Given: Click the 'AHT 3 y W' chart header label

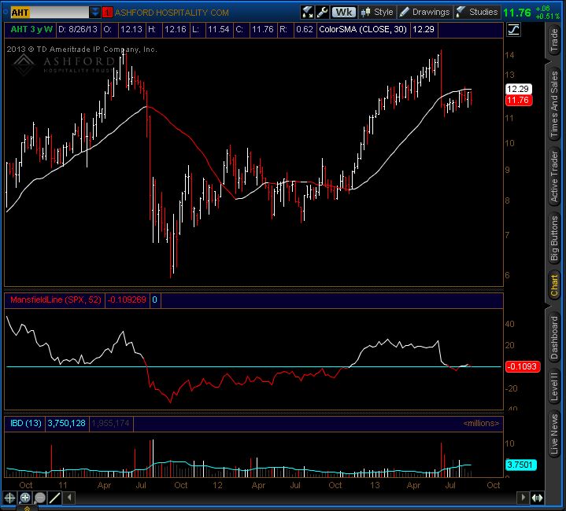Looking at the screenshot, I should pyautogui.click(x=31, y=30).
